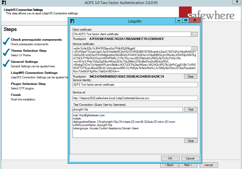Clear the service certificate thumbprint
Screen dimensions: 242x169
click(x=191, y=77)
